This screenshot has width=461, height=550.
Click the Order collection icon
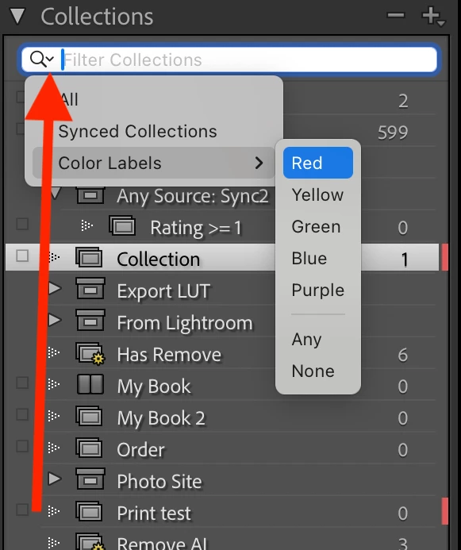(x=90, y=448)
